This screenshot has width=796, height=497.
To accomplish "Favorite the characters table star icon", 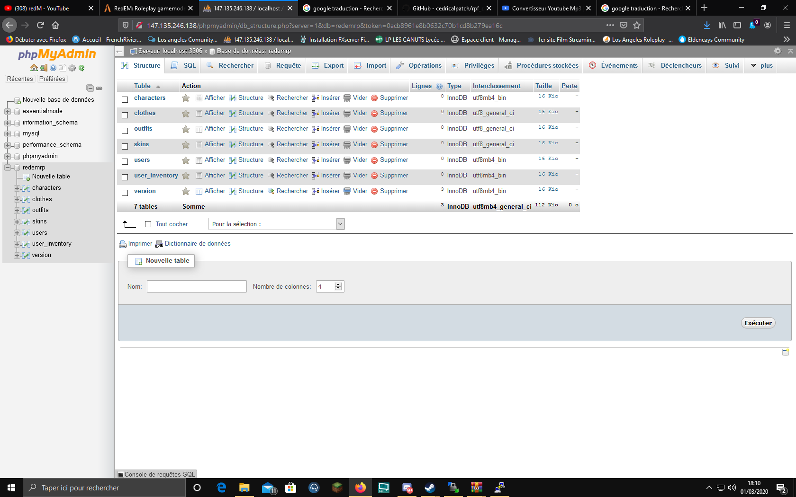I will [x=186, y=98].
